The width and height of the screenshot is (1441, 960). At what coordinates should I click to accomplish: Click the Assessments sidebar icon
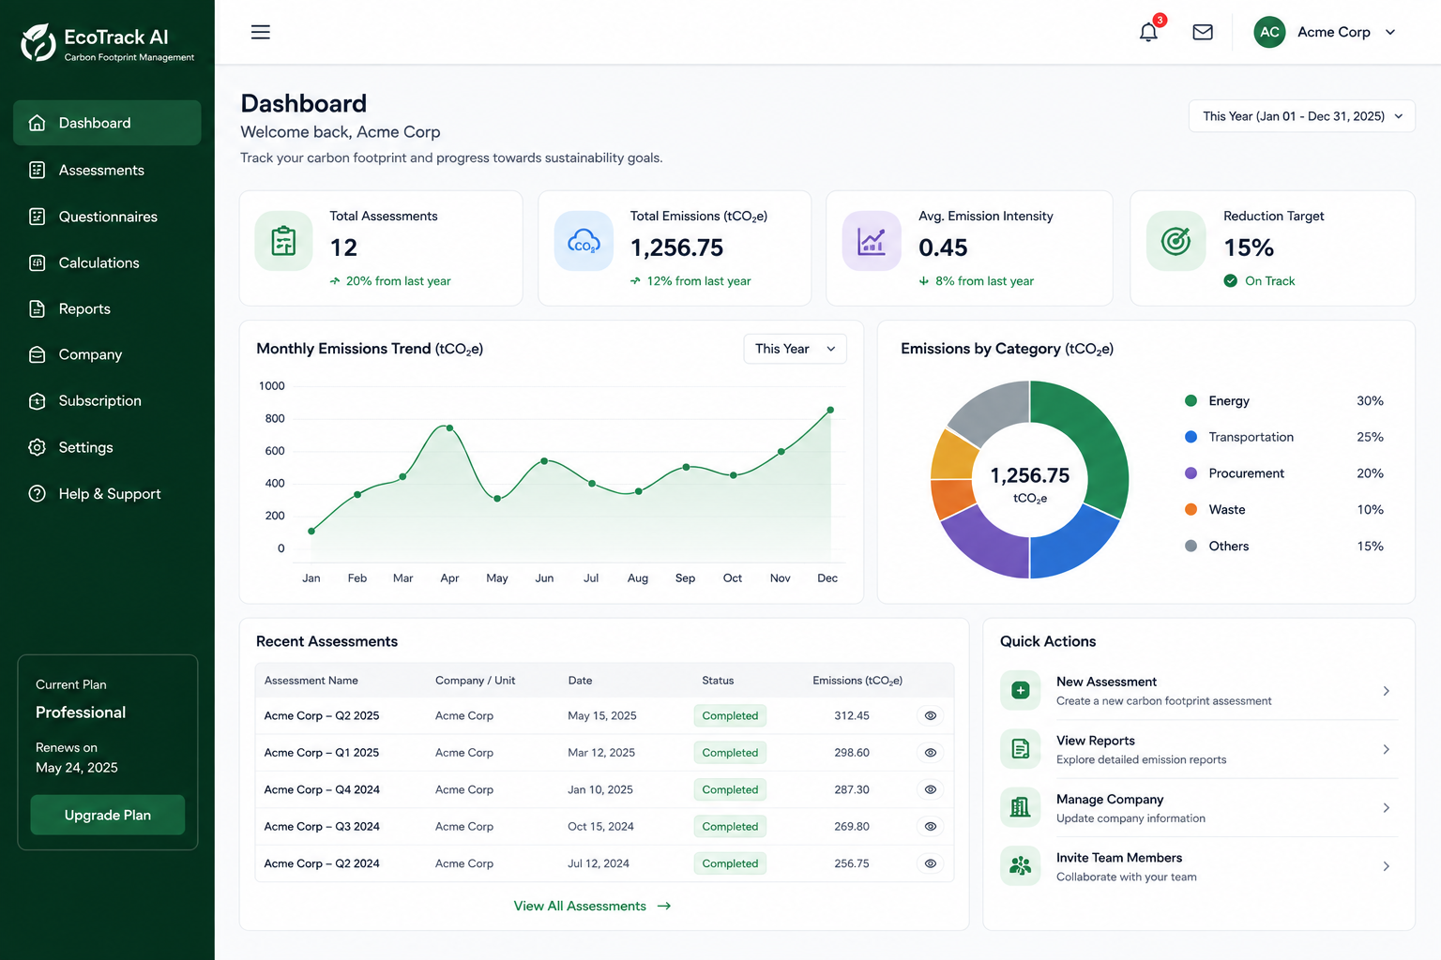pos(38,170)
